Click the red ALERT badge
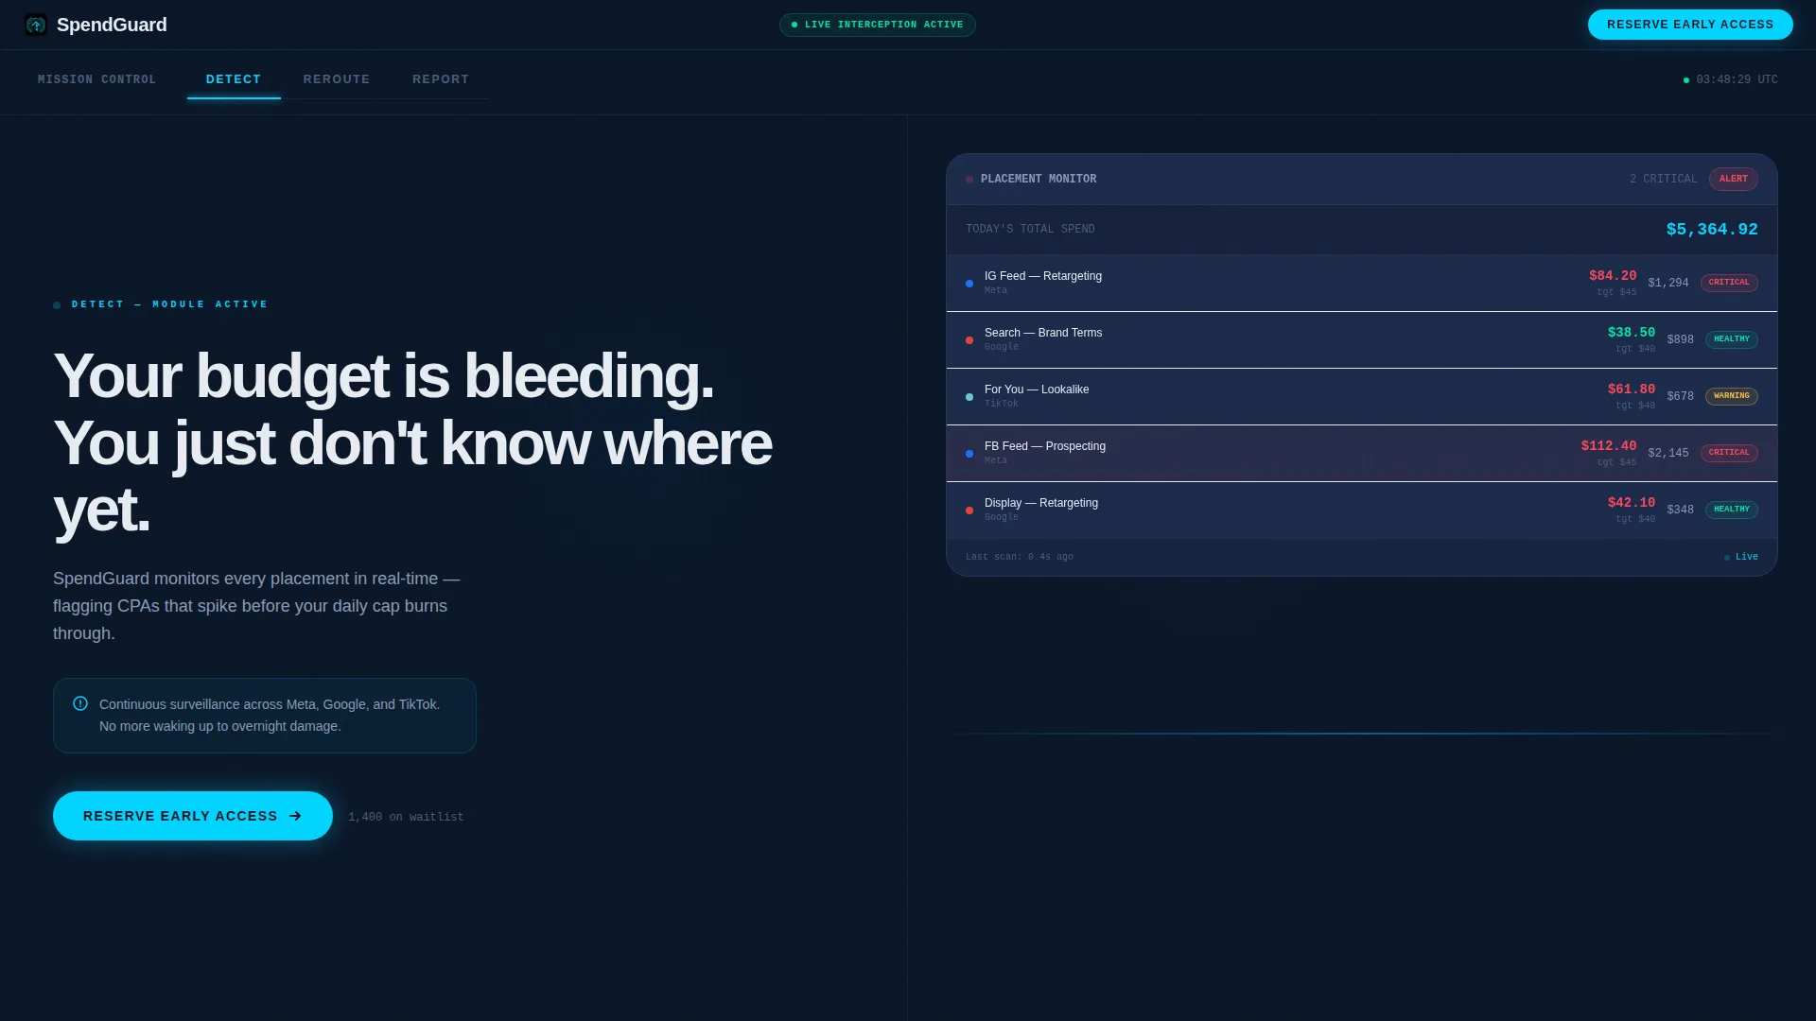 (x=1734, y=179)
